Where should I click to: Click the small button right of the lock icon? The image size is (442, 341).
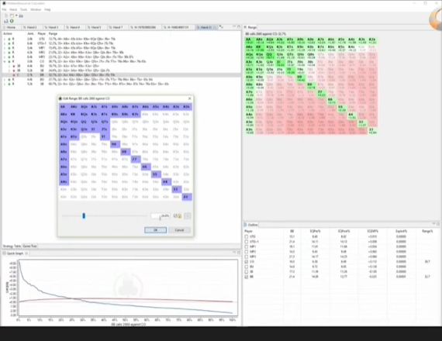pyautogui.click(x=187, y=216)
